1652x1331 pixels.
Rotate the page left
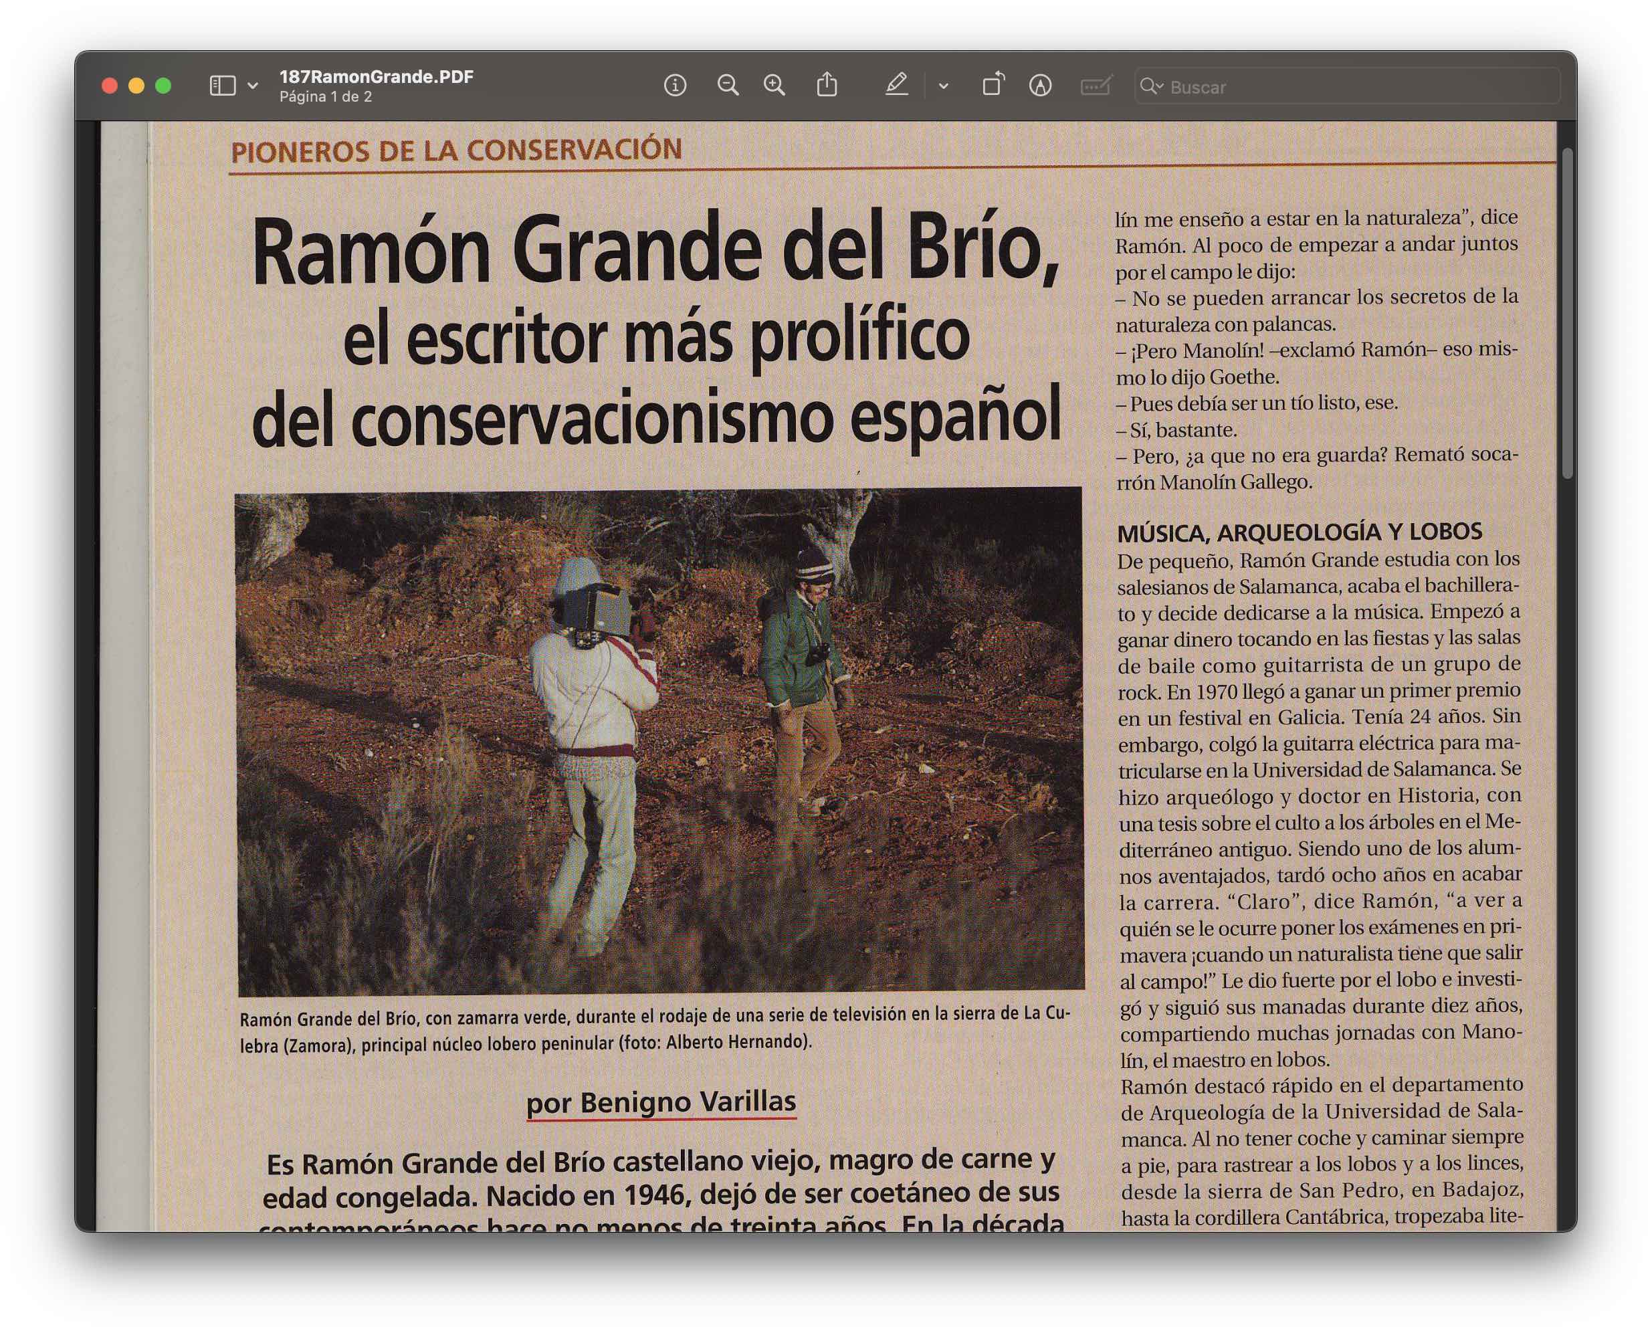click(993, 84)
